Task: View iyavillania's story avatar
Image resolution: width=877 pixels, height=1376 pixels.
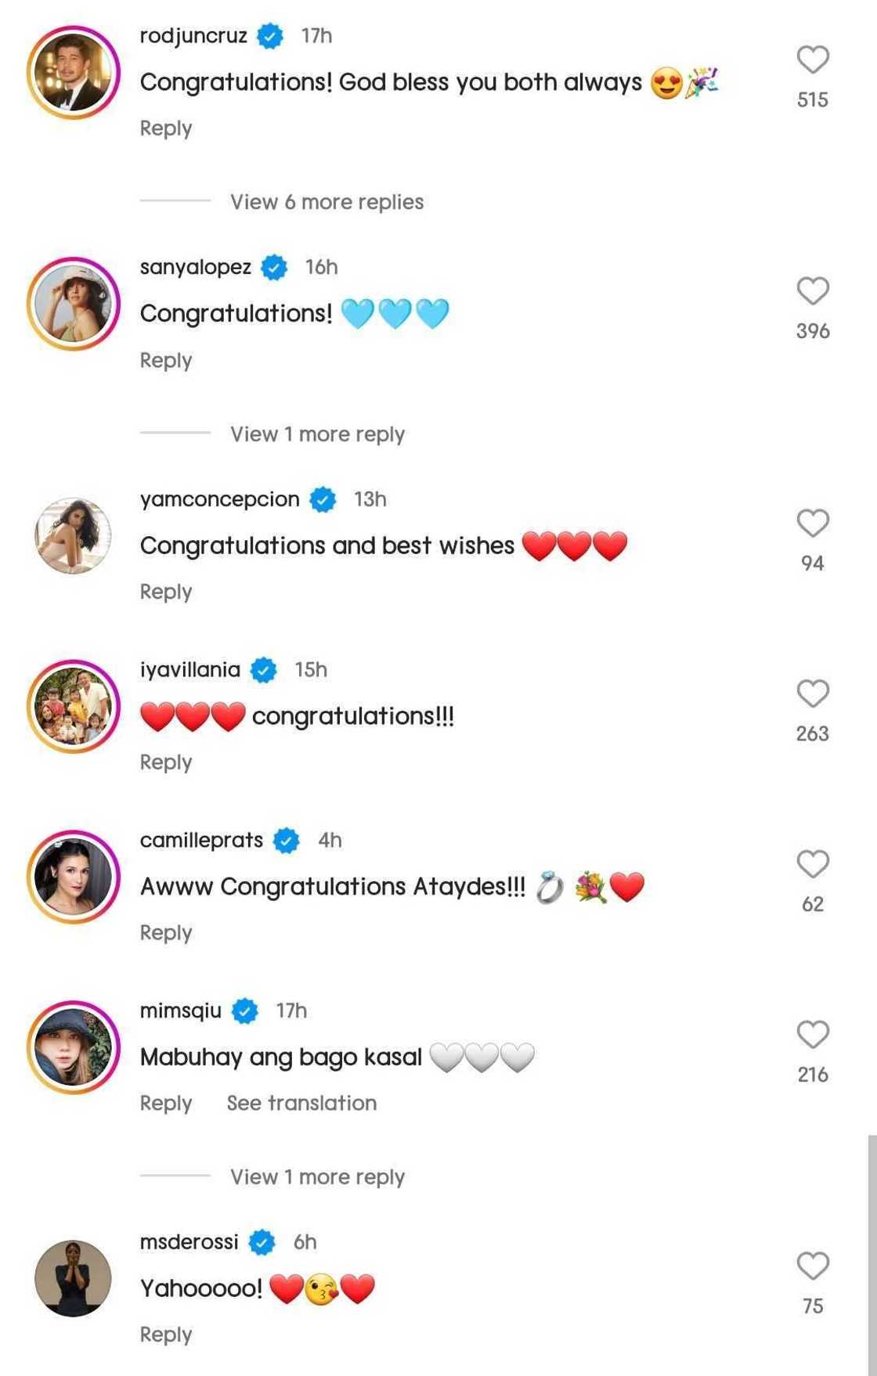Action: pos(74,706)
